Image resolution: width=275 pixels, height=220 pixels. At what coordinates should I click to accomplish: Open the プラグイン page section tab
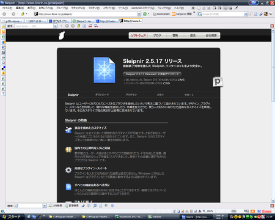click(x=131, y=95)
